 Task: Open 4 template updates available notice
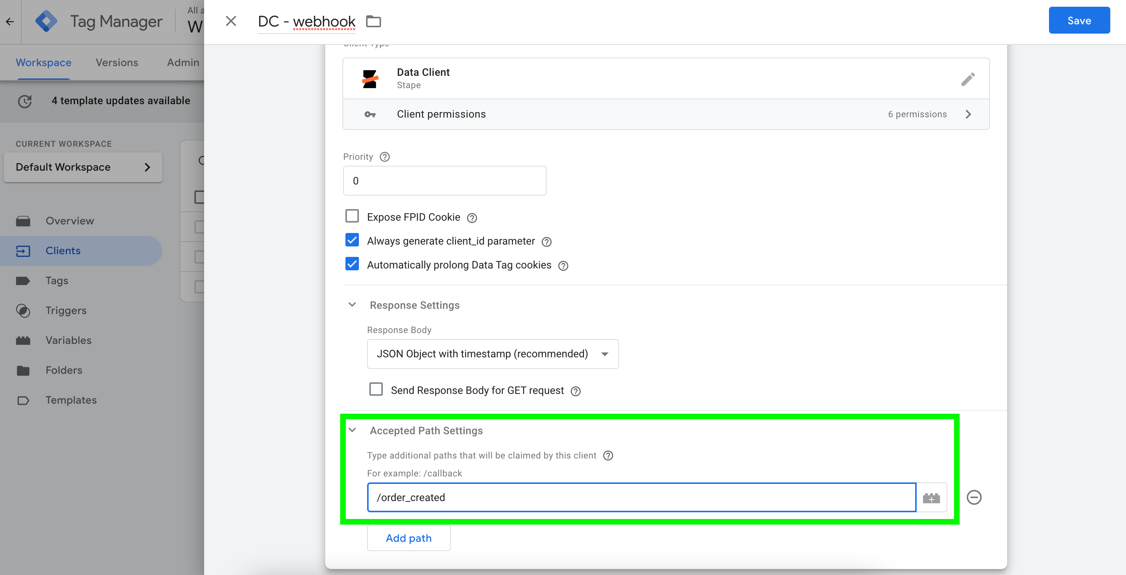tap(121, 100)
